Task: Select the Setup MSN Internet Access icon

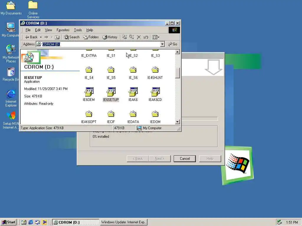Action: click(x=11, y=120)
